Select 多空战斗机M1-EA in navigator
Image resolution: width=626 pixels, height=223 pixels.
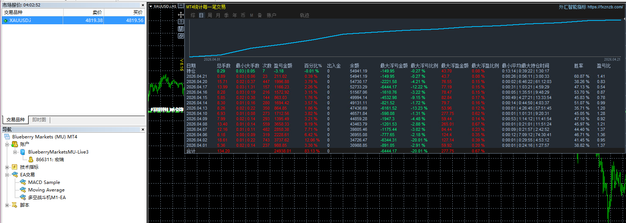pyautogui.click(x=47, y=198)
